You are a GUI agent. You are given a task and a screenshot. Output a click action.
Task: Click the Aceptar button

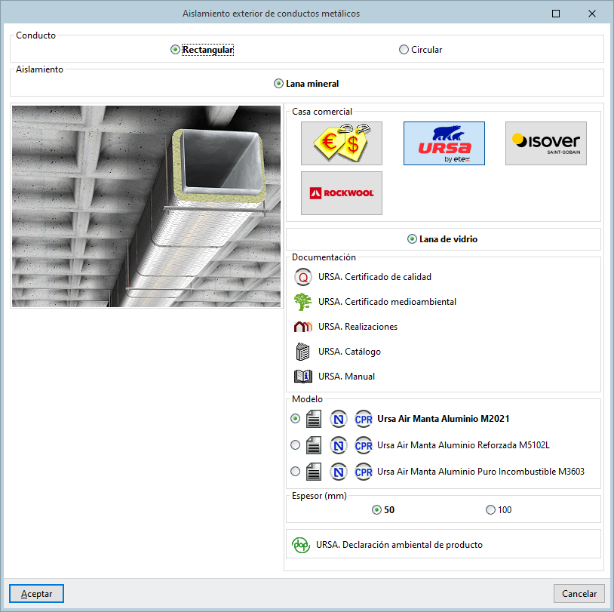coord(36,594)
